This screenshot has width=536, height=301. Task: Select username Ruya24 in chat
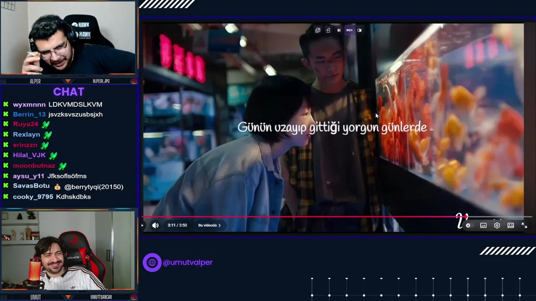pyautogui.click(x=26, y=124)
